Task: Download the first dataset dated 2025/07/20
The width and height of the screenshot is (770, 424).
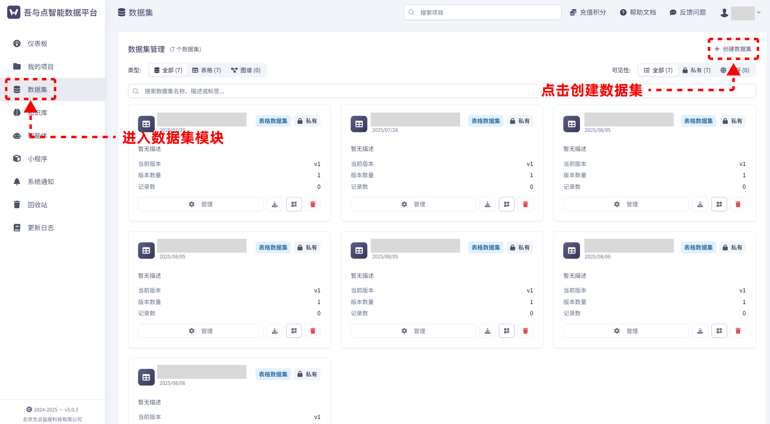Action: [275, 204]
